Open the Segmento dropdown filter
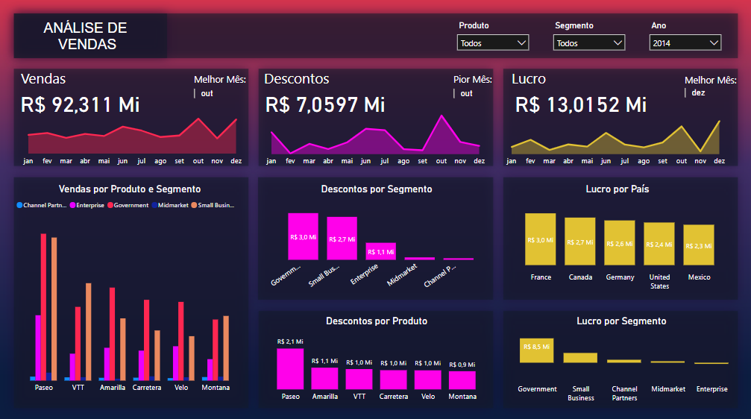Screen dimensions: 751x419 (x=589, y=42)
